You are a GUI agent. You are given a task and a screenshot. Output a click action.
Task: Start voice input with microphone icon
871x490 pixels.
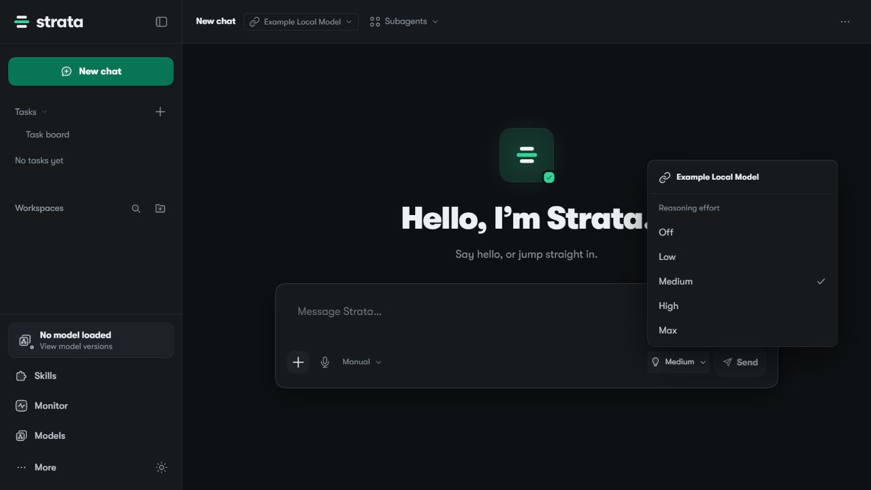coord(325,362)
